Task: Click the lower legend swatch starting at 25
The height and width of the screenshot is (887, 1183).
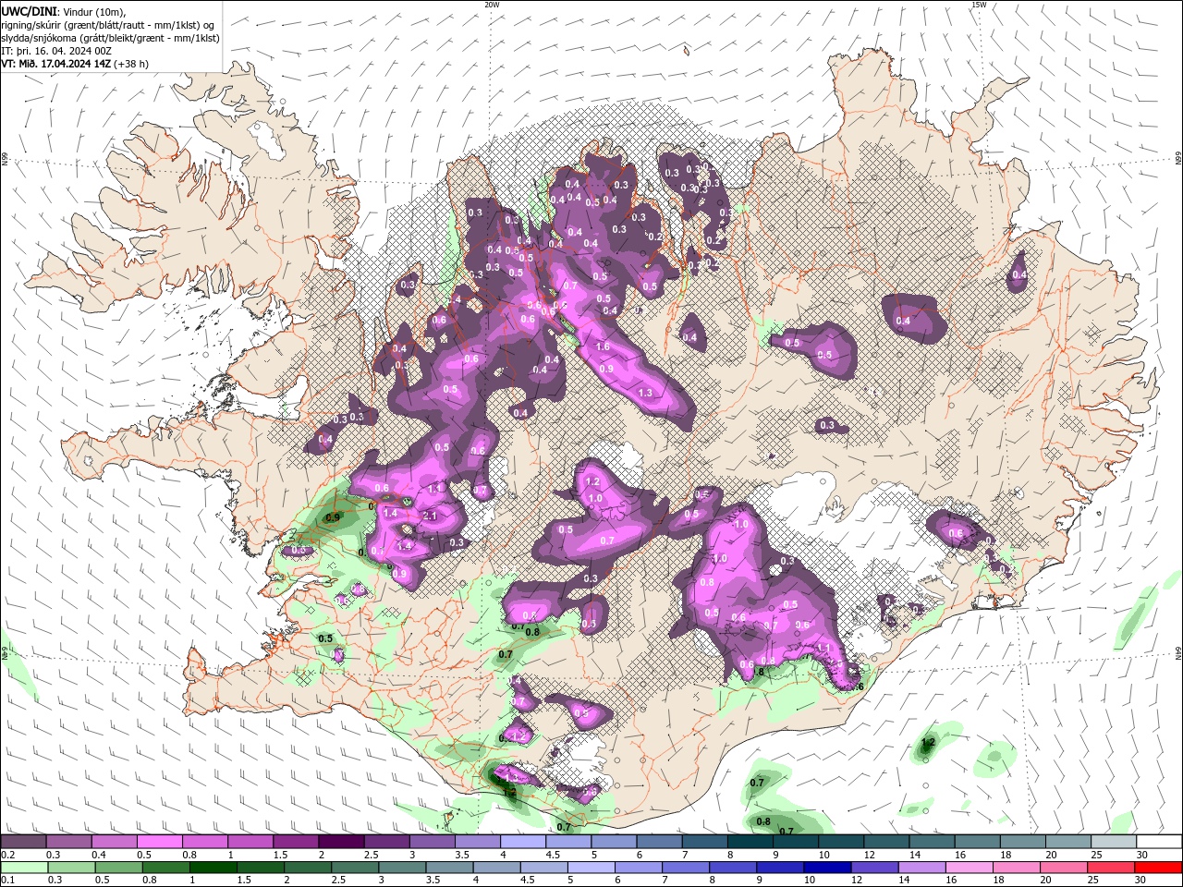Action: (x=1111, y=868)
